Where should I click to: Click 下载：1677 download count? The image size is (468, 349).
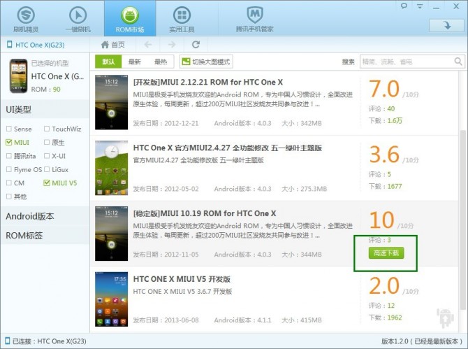[x=386, y=186]
